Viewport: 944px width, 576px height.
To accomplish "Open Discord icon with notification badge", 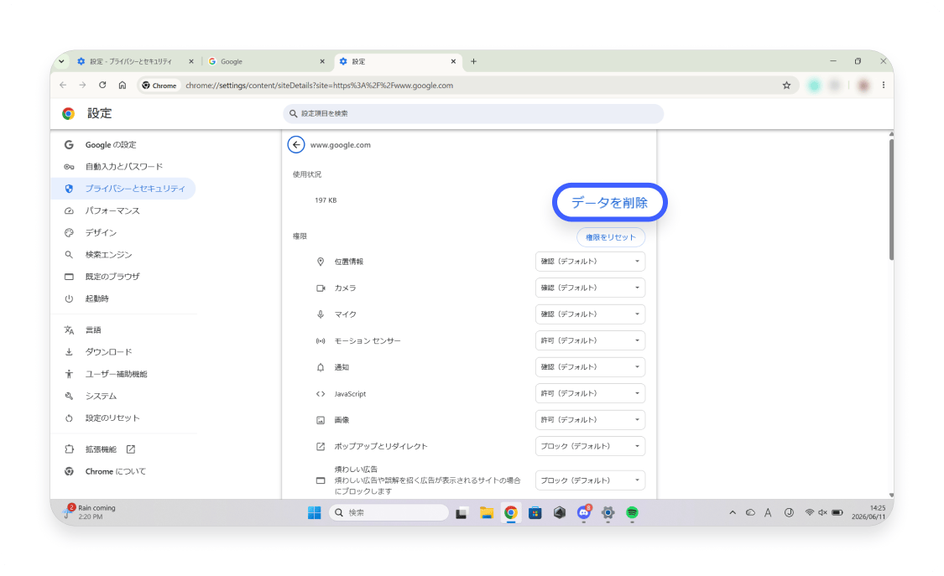I will (x=584, y=513).
